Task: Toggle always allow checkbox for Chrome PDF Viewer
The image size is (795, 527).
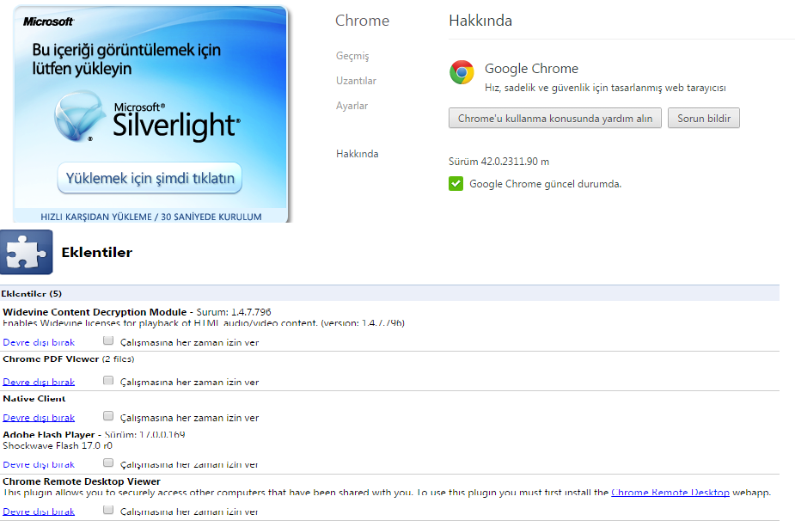Action: [108, 380]
